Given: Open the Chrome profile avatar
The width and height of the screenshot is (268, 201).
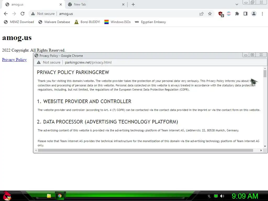Looking at the screenshot, I should click(x=254, y=14).
